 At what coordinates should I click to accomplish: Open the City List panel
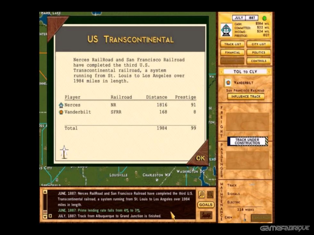coord(259,44)
